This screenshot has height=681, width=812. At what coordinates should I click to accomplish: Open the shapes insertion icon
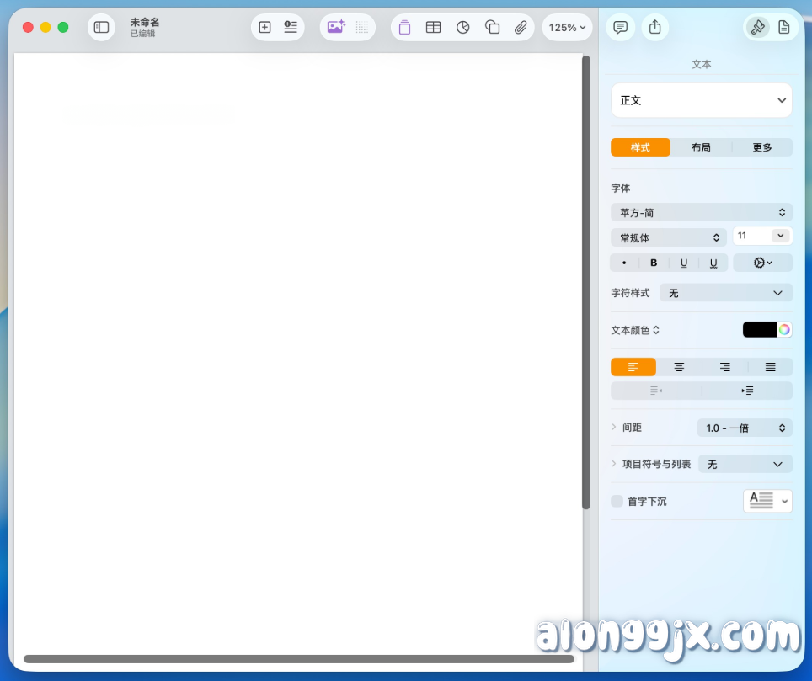pos(492,27)
